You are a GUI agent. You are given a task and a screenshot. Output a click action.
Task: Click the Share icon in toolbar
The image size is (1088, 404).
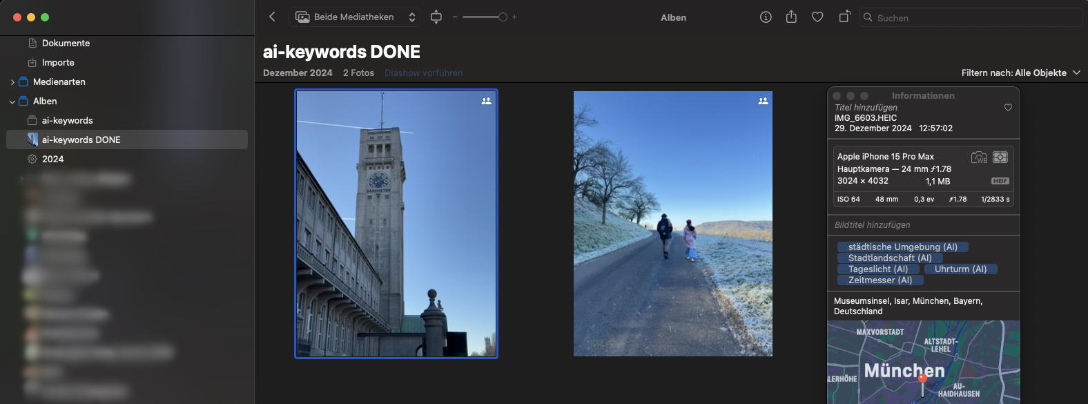(x=791, y=17)
